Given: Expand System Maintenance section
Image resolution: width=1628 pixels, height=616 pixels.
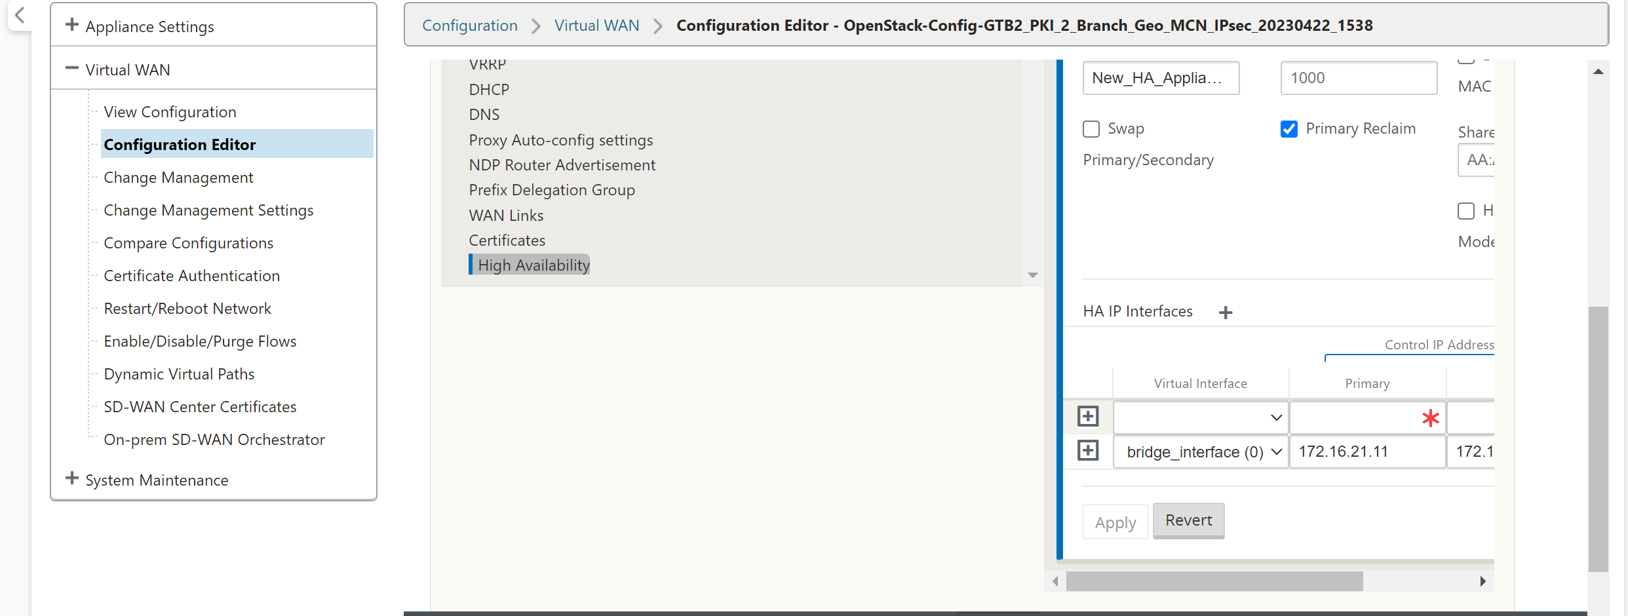Looking at the screenshot, I should coord(72,478).
